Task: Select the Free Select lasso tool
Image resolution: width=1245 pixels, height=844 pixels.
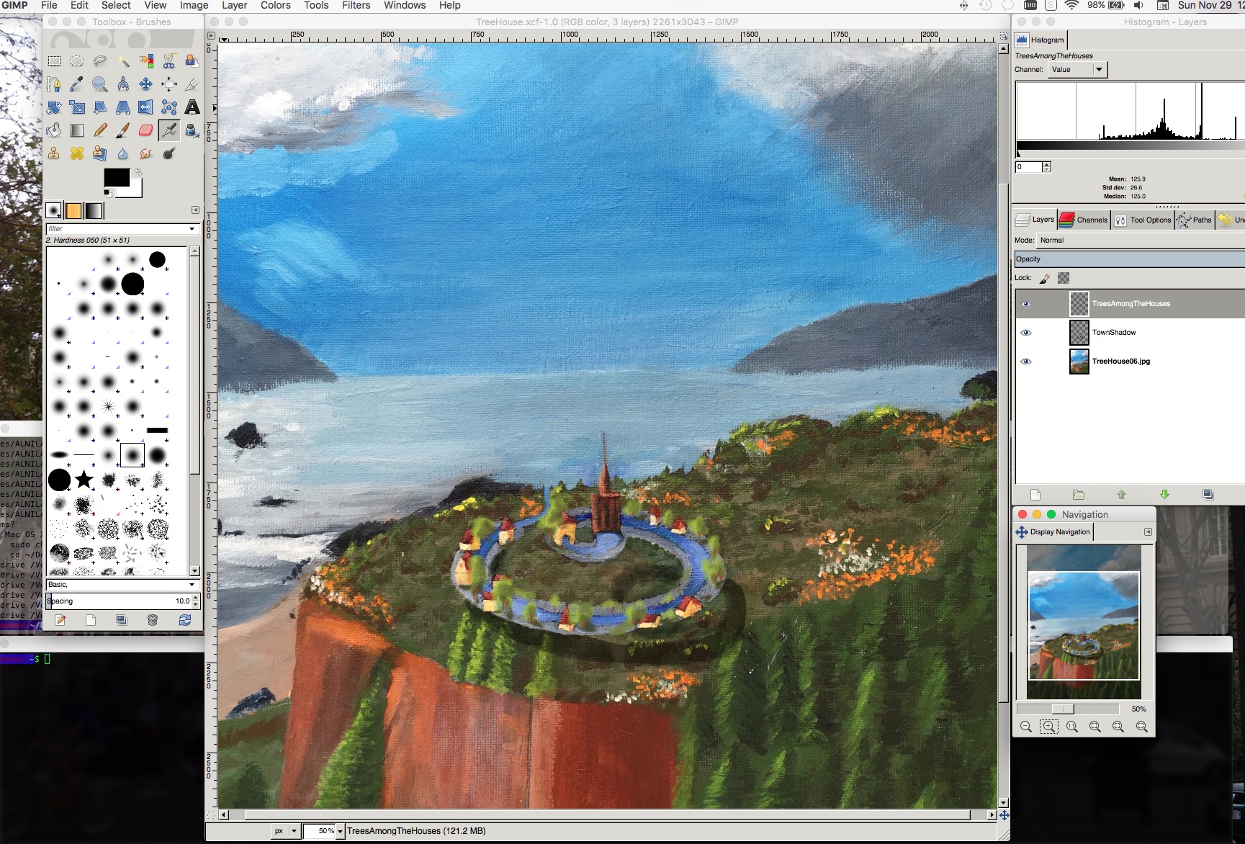Action: (100, 61)
